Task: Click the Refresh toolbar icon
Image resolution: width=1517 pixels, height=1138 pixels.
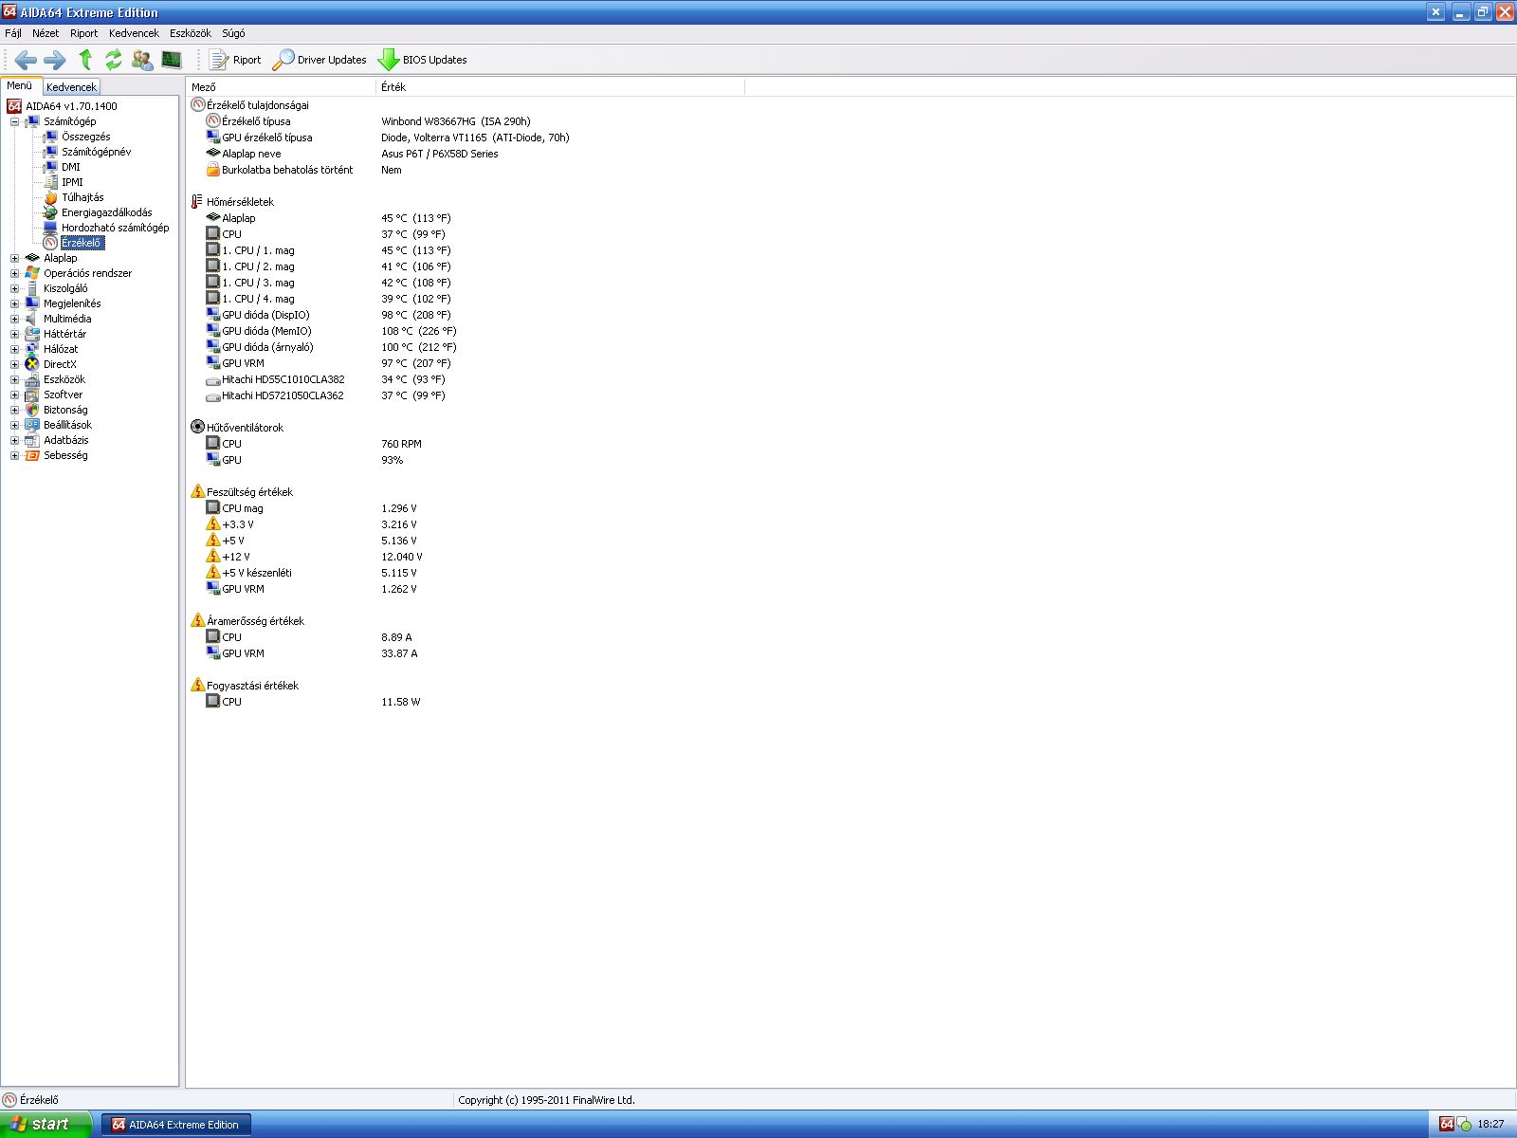Action: [114, 60]
